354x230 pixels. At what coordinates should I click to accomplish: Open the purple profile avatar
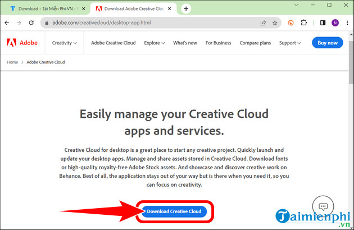335,22
